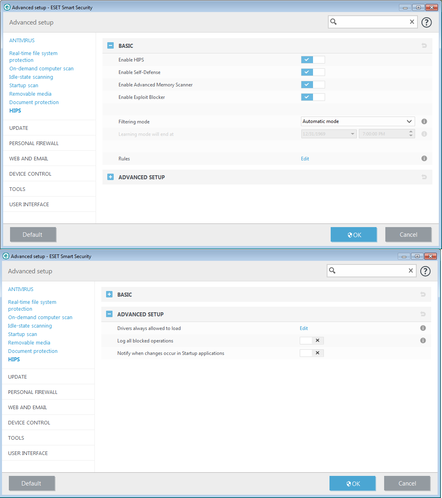
Task: Click the info icon beside Filtering mode
Action: point(424,121)
